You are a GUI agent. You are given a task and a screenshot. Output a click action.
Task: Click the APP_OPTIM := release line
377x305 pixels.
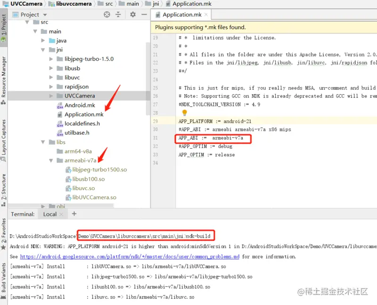206,155
